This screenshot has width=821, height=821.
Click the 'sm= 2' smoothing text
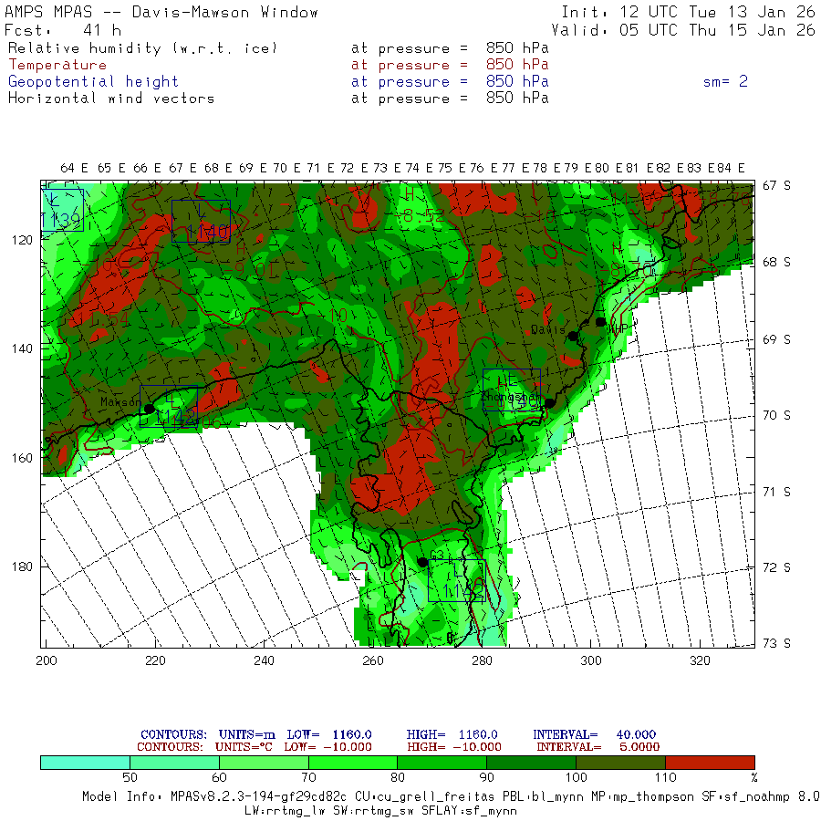[x=725, y=81]
